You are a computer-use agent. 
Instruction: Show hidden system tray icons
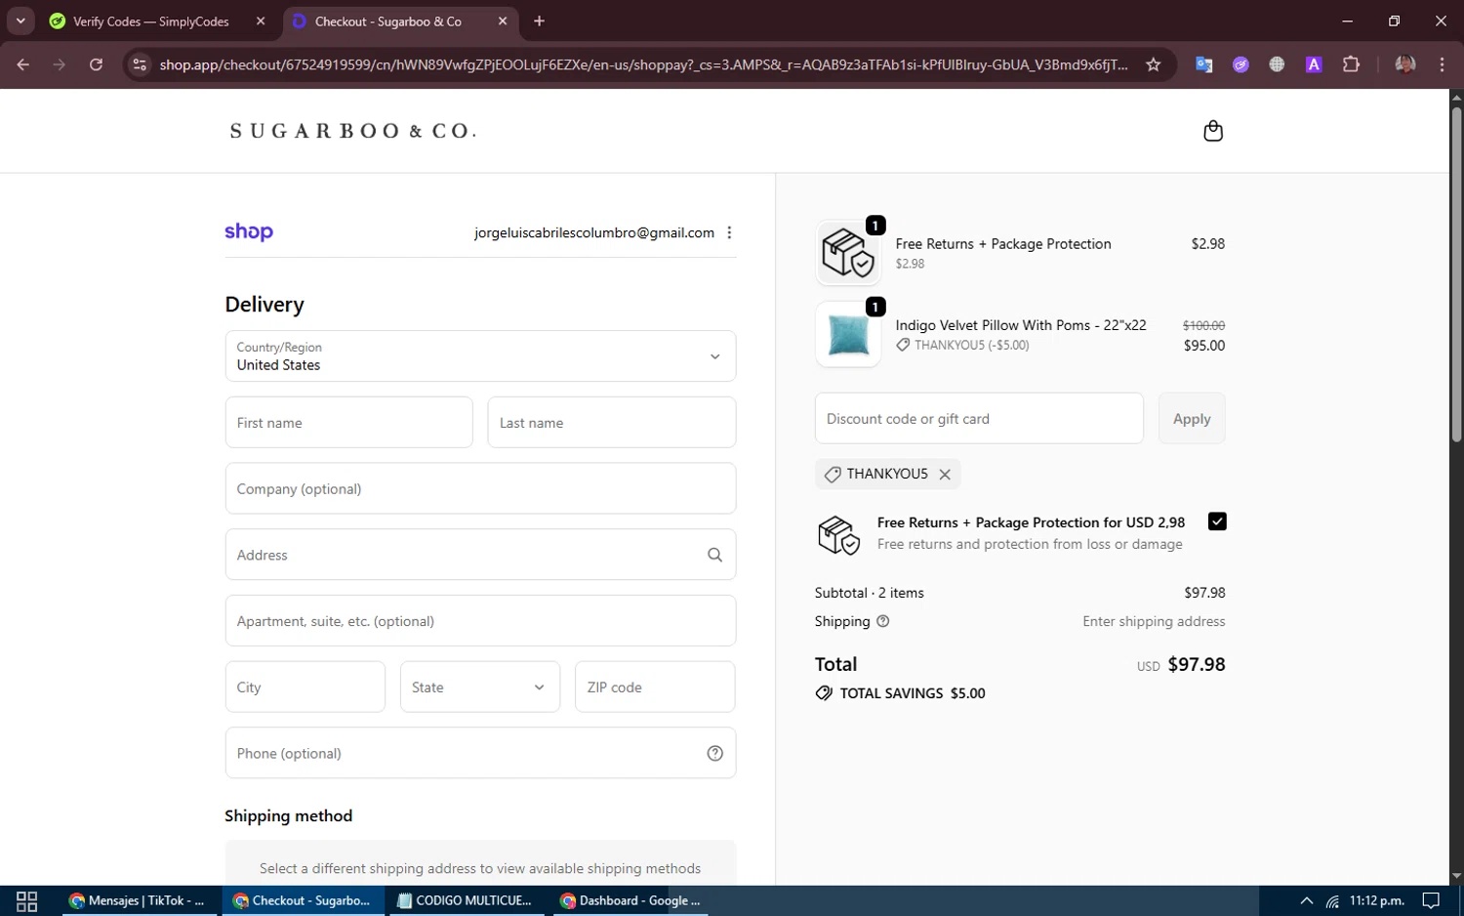1306,900
